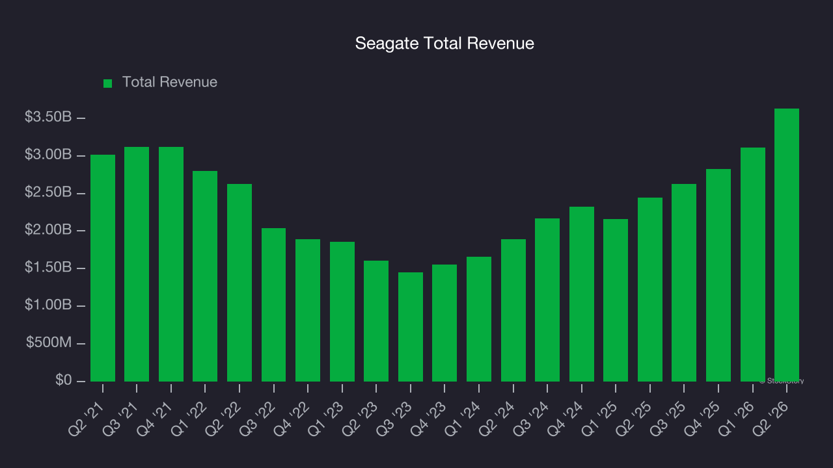
Task: Click the $0 y-axis label
Action: [63, 380]
